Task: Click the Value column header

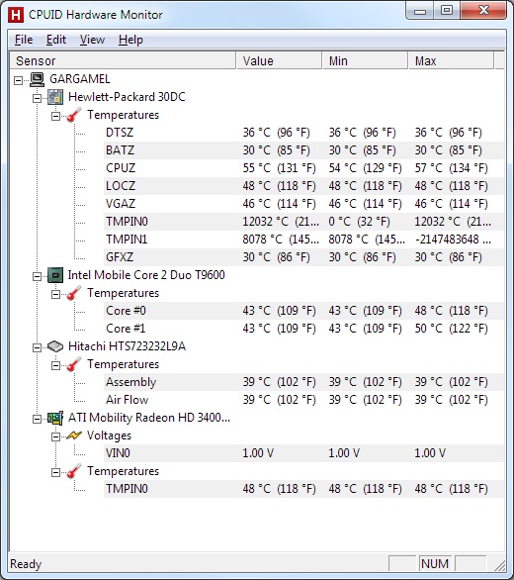Action: pyautogui.click(x=279, y=60)
